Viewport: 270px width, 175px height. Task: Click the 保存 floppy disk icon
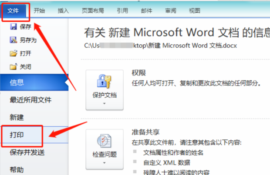13,26
